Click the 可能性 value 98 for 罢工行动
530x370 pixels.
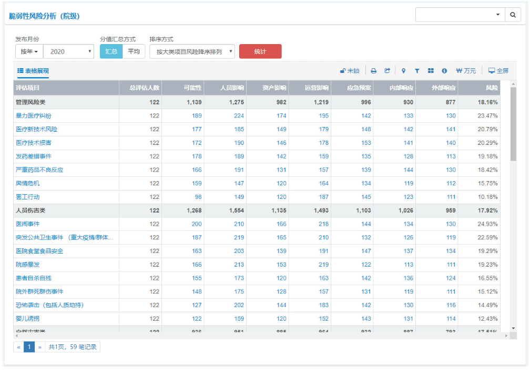click(198, 197)
